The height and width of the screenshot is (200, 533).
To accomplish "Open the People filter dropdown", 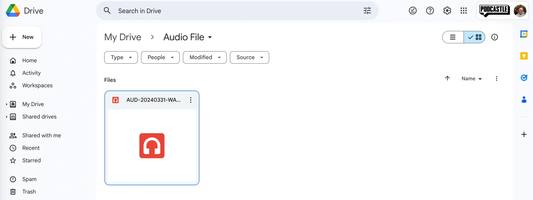I will [x=160, y=57].
